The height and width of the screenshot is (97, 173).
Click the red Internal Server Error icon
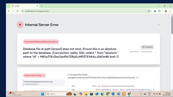tap(20, 25)
